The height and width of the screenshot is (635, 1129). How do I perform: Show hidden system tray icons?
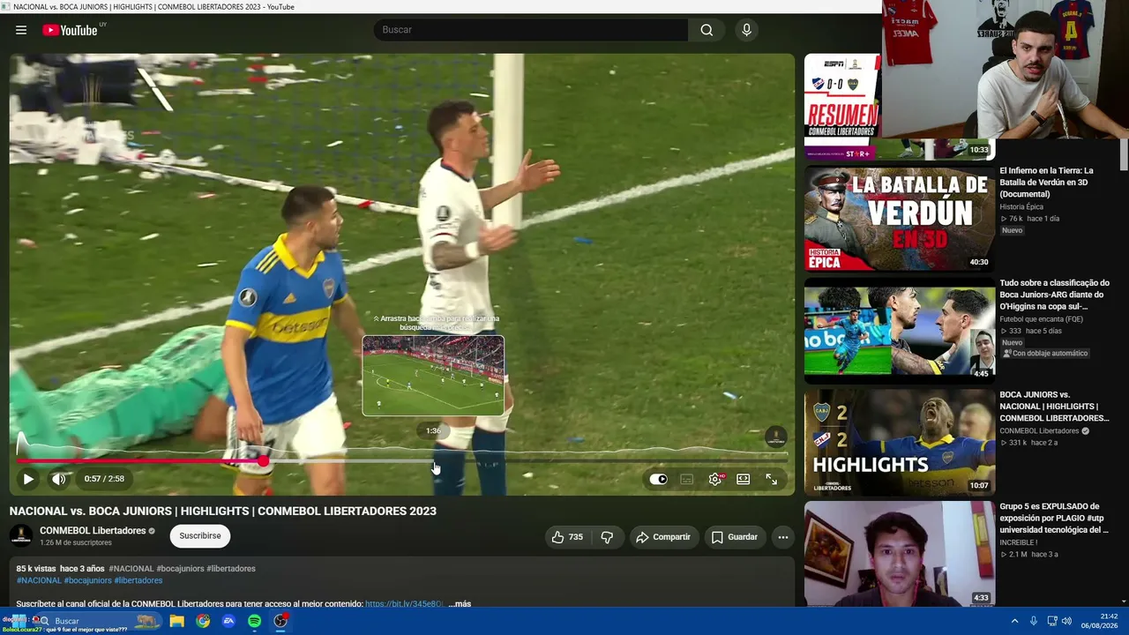click(x=1014, y=621)
